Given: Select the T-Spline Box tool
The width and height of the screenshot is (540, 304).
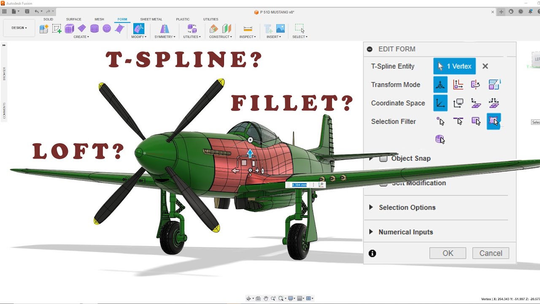Looking at the screenshot, I should click(x=69, y=28).
